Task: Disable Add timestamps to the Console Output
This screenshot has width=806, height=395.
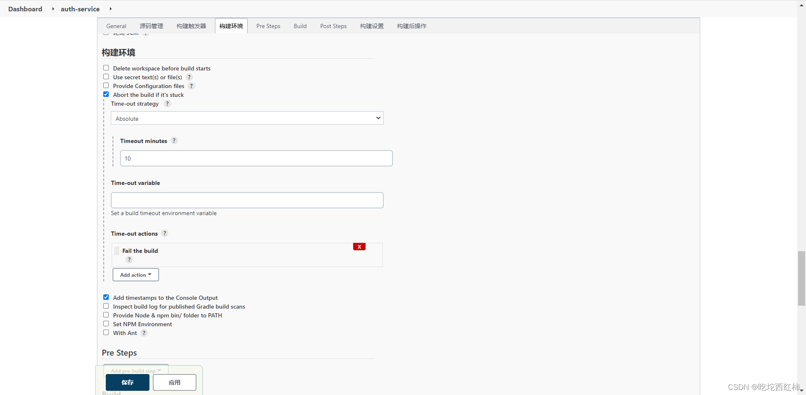Action: [x=106, y=297]
